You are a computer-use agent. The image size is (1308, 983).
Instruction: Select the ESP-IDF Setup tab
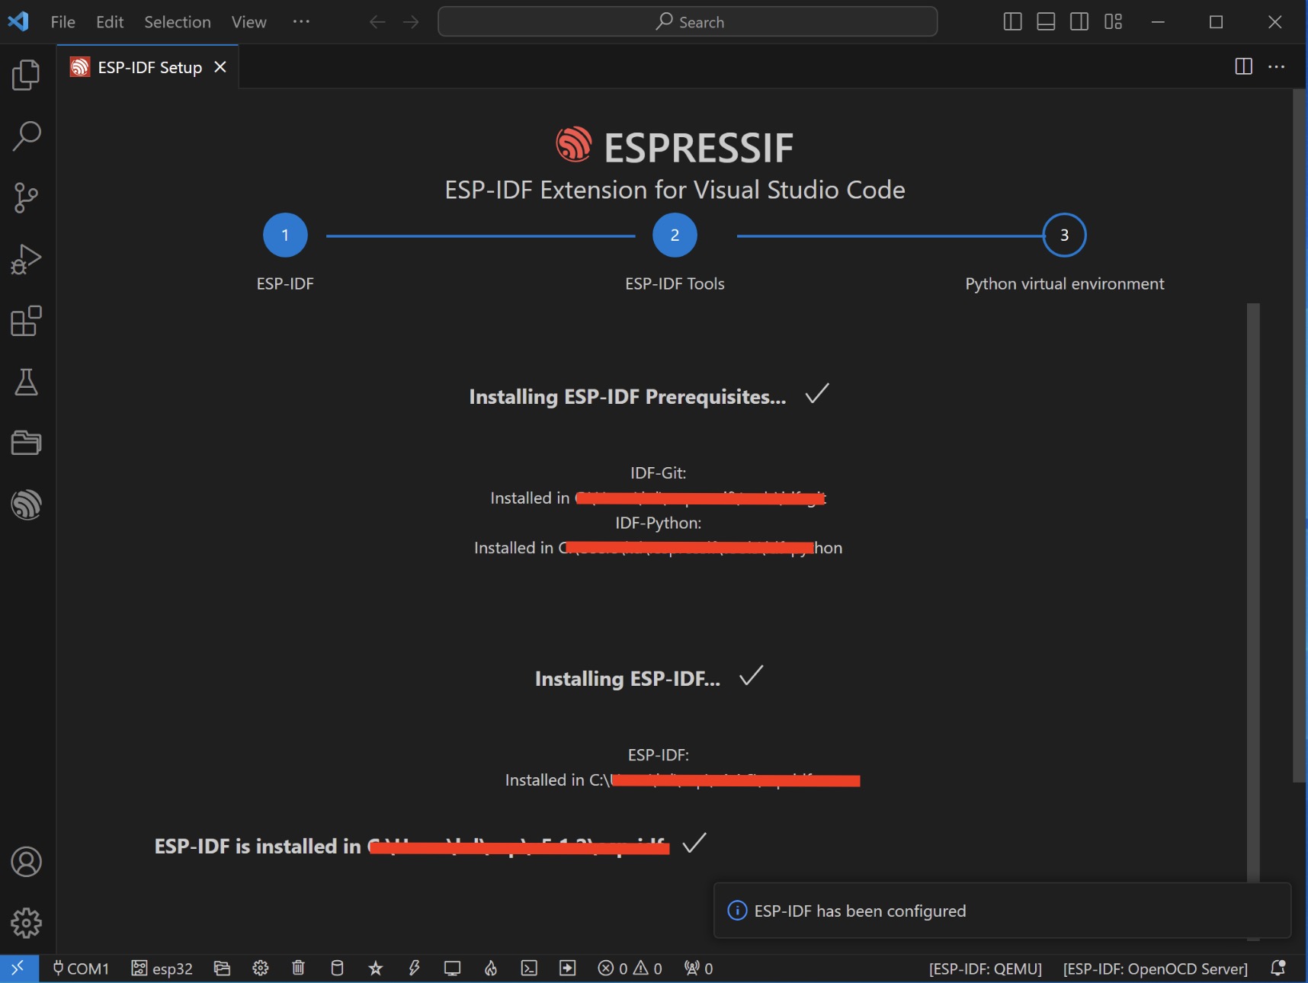tap(149, 67)
